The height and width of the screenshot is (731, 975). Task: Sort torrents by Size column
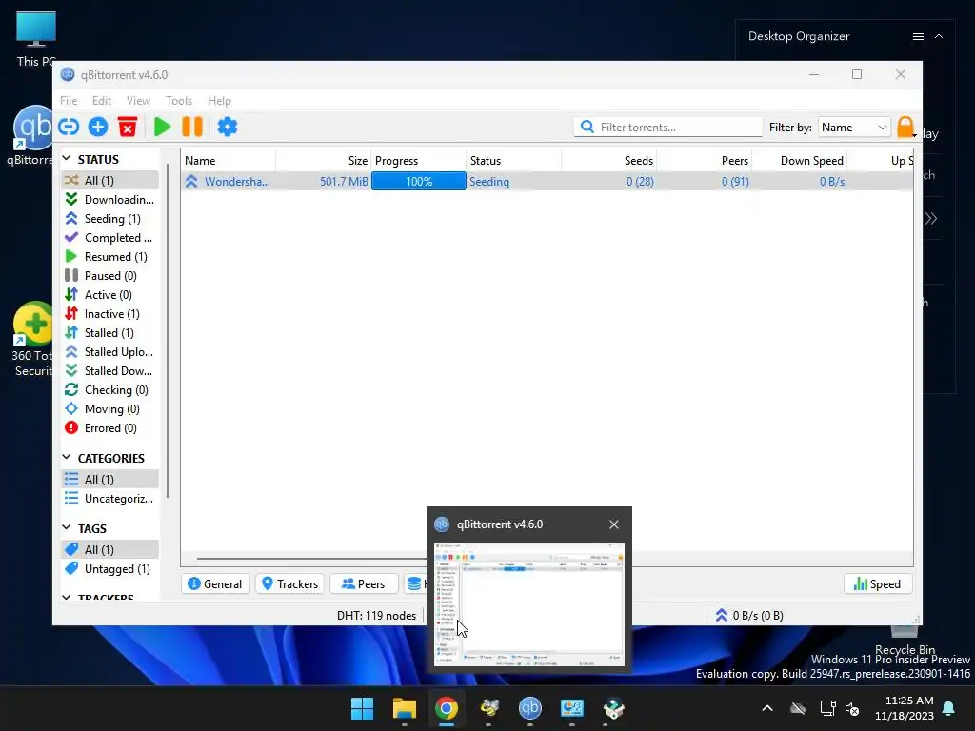(x=324, y=160)
